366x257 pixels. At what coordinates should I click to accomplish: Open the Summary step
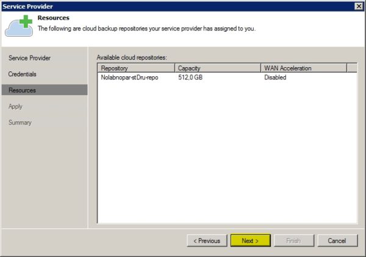tap(20, 123)
